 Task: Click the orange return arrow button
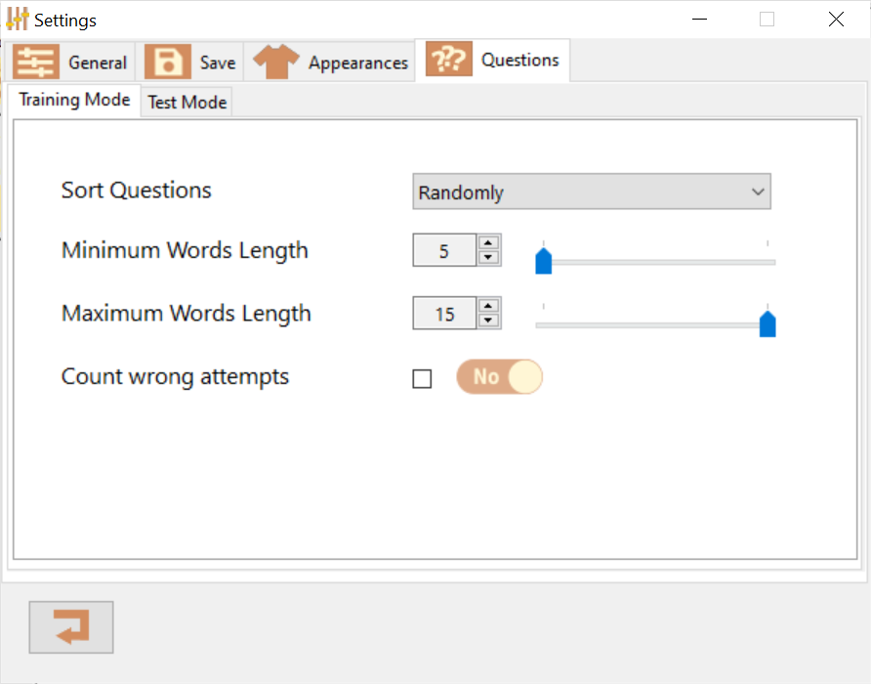point(71,626)
